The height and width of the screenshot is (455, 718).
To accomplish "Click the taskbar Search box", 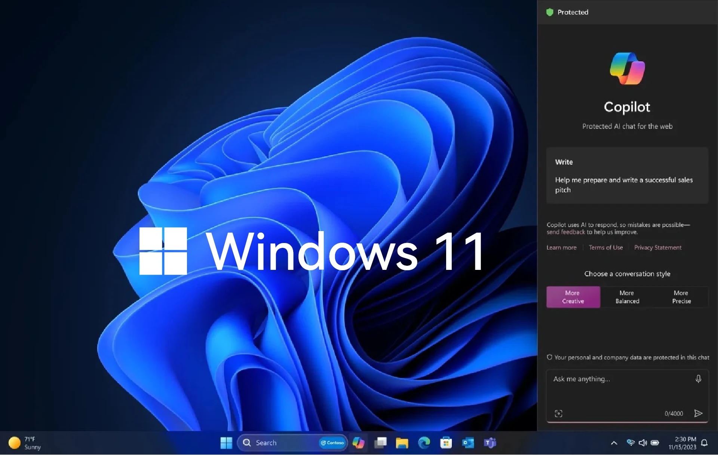I will point(292,443).
